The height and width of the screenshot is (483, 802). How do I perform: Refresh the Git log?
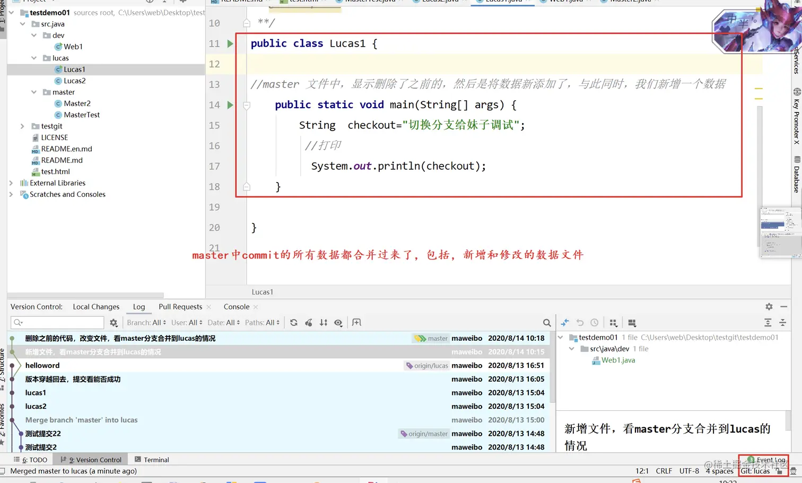[x=294, y=323]
